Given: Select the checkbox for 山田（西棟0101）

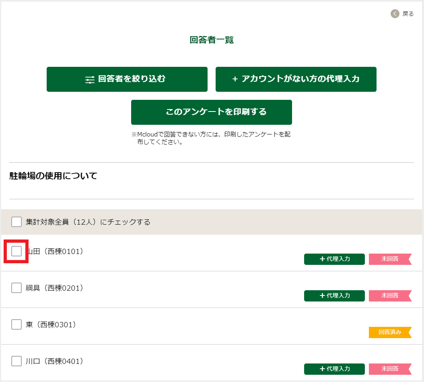Looking at the screenshot, I should pos(16,251).
